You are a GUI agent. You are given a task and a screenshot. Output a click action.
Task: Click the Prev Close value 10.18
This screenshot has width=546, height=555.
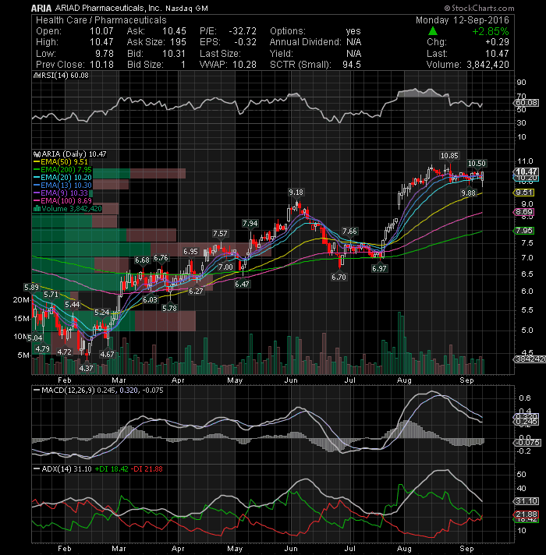pyautogui.click(x=101, y=65)
